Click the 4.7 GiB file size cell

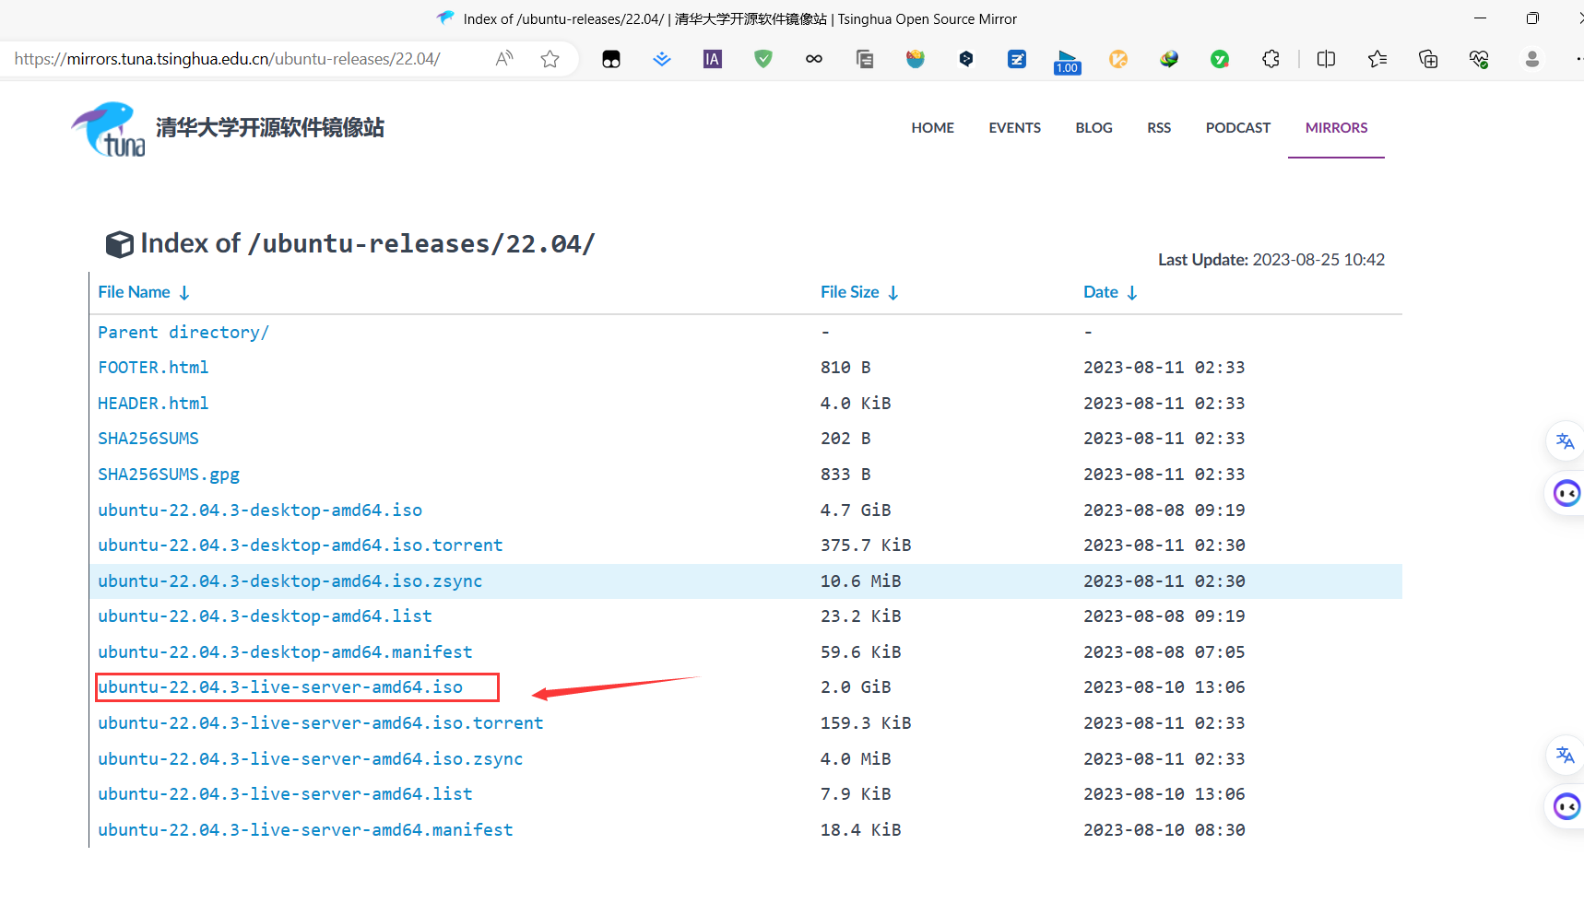(856, 510)
